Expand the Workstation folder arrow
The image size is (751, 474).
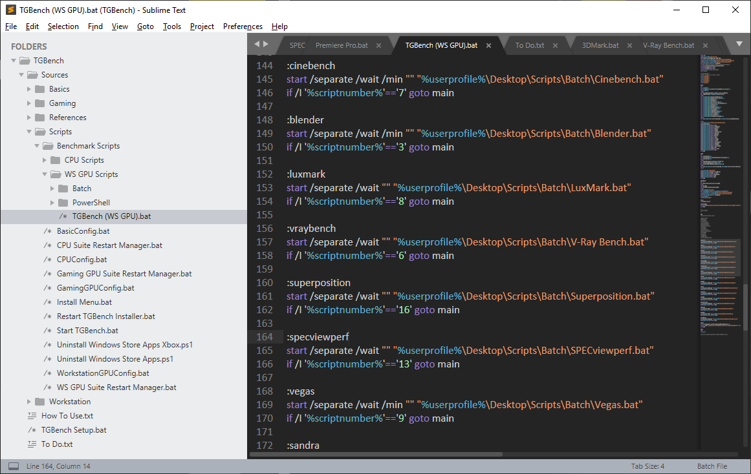(28, 402)
